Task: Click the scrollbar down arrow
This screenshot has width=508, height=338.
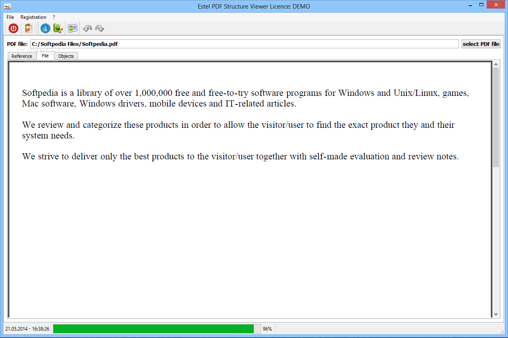Action: coord(496,314)
